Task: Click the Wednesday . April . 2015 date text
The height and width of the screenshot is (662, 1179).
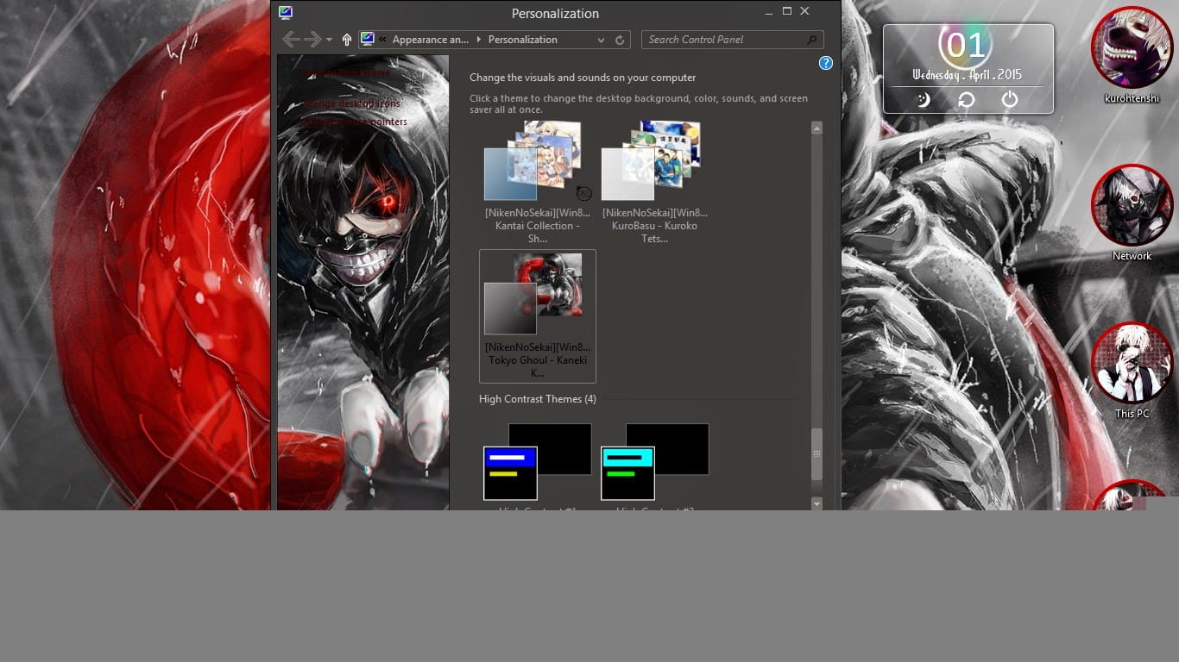Action: pyautogui.click(x=967, y=75)
